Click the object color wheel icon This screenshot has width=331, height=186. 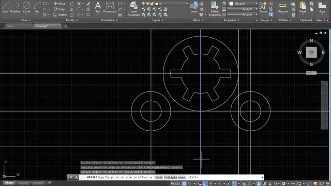(224, 4)
